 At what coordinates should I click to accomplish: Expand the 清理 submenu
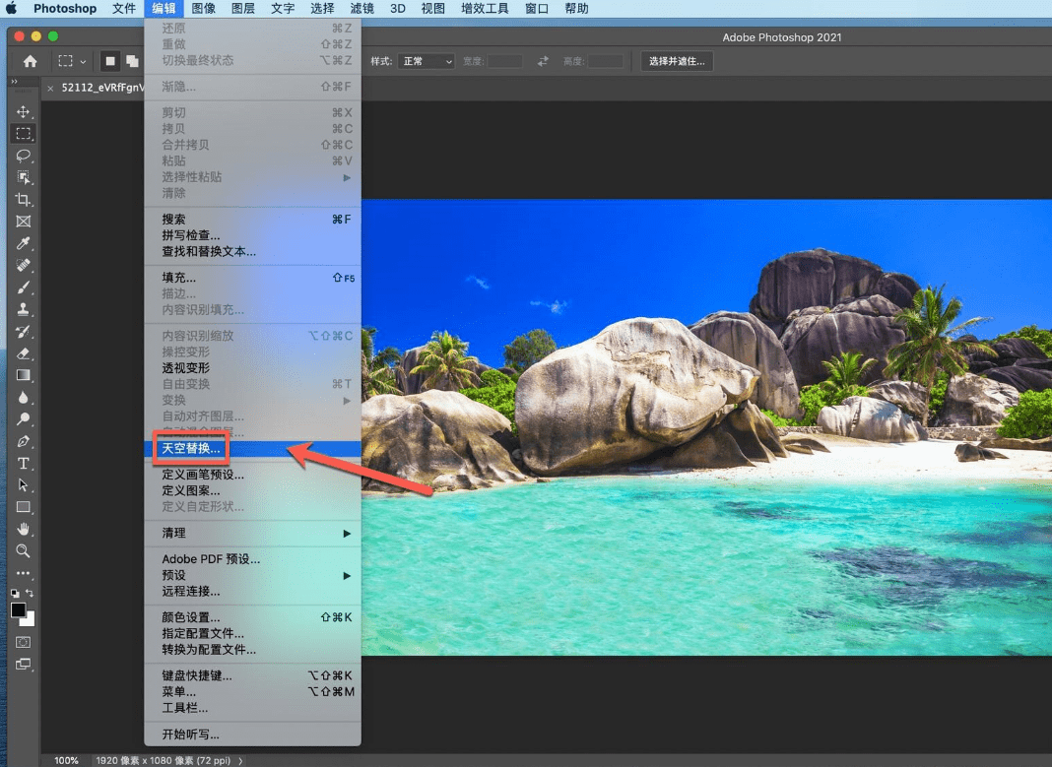point(253,533)
